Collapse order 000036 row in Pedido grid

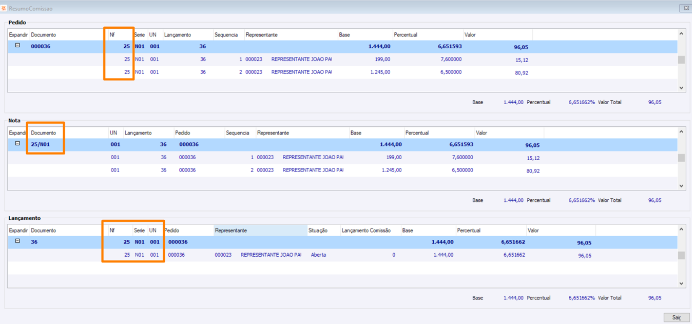(x=17, y=46)
